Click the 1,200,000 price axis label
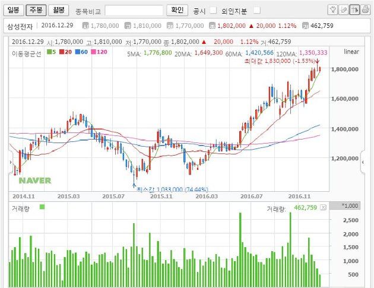Screen dimensions: 374x288 (x=345, y=159)
